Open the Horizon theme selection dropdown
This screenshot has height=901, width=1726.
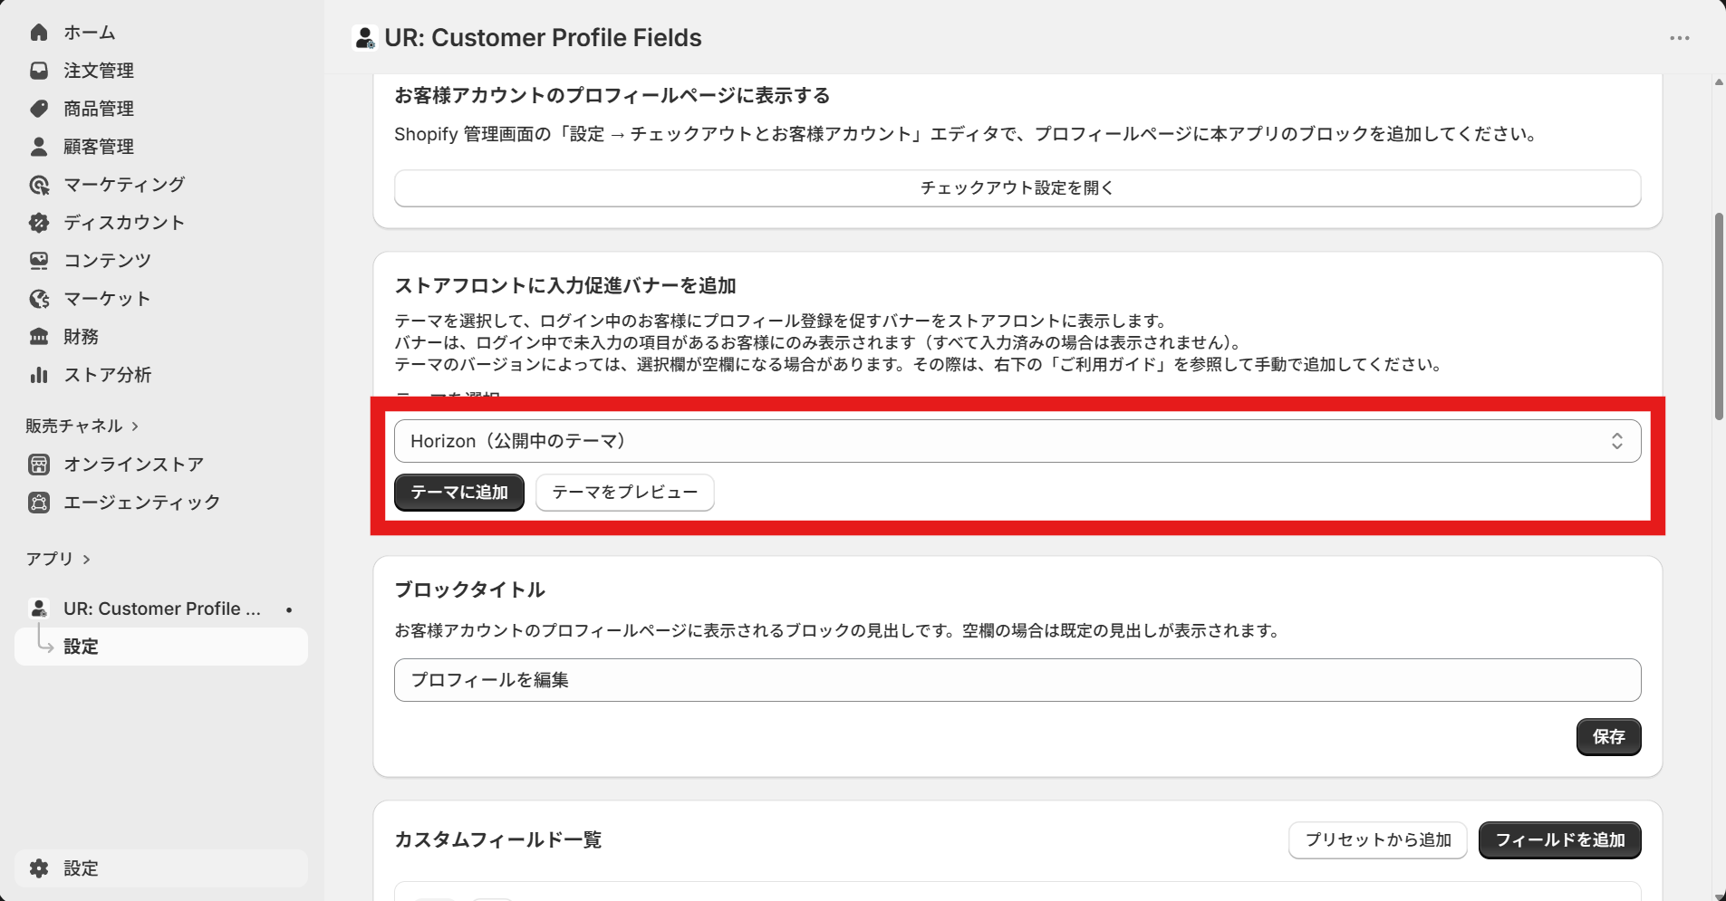1017,441
